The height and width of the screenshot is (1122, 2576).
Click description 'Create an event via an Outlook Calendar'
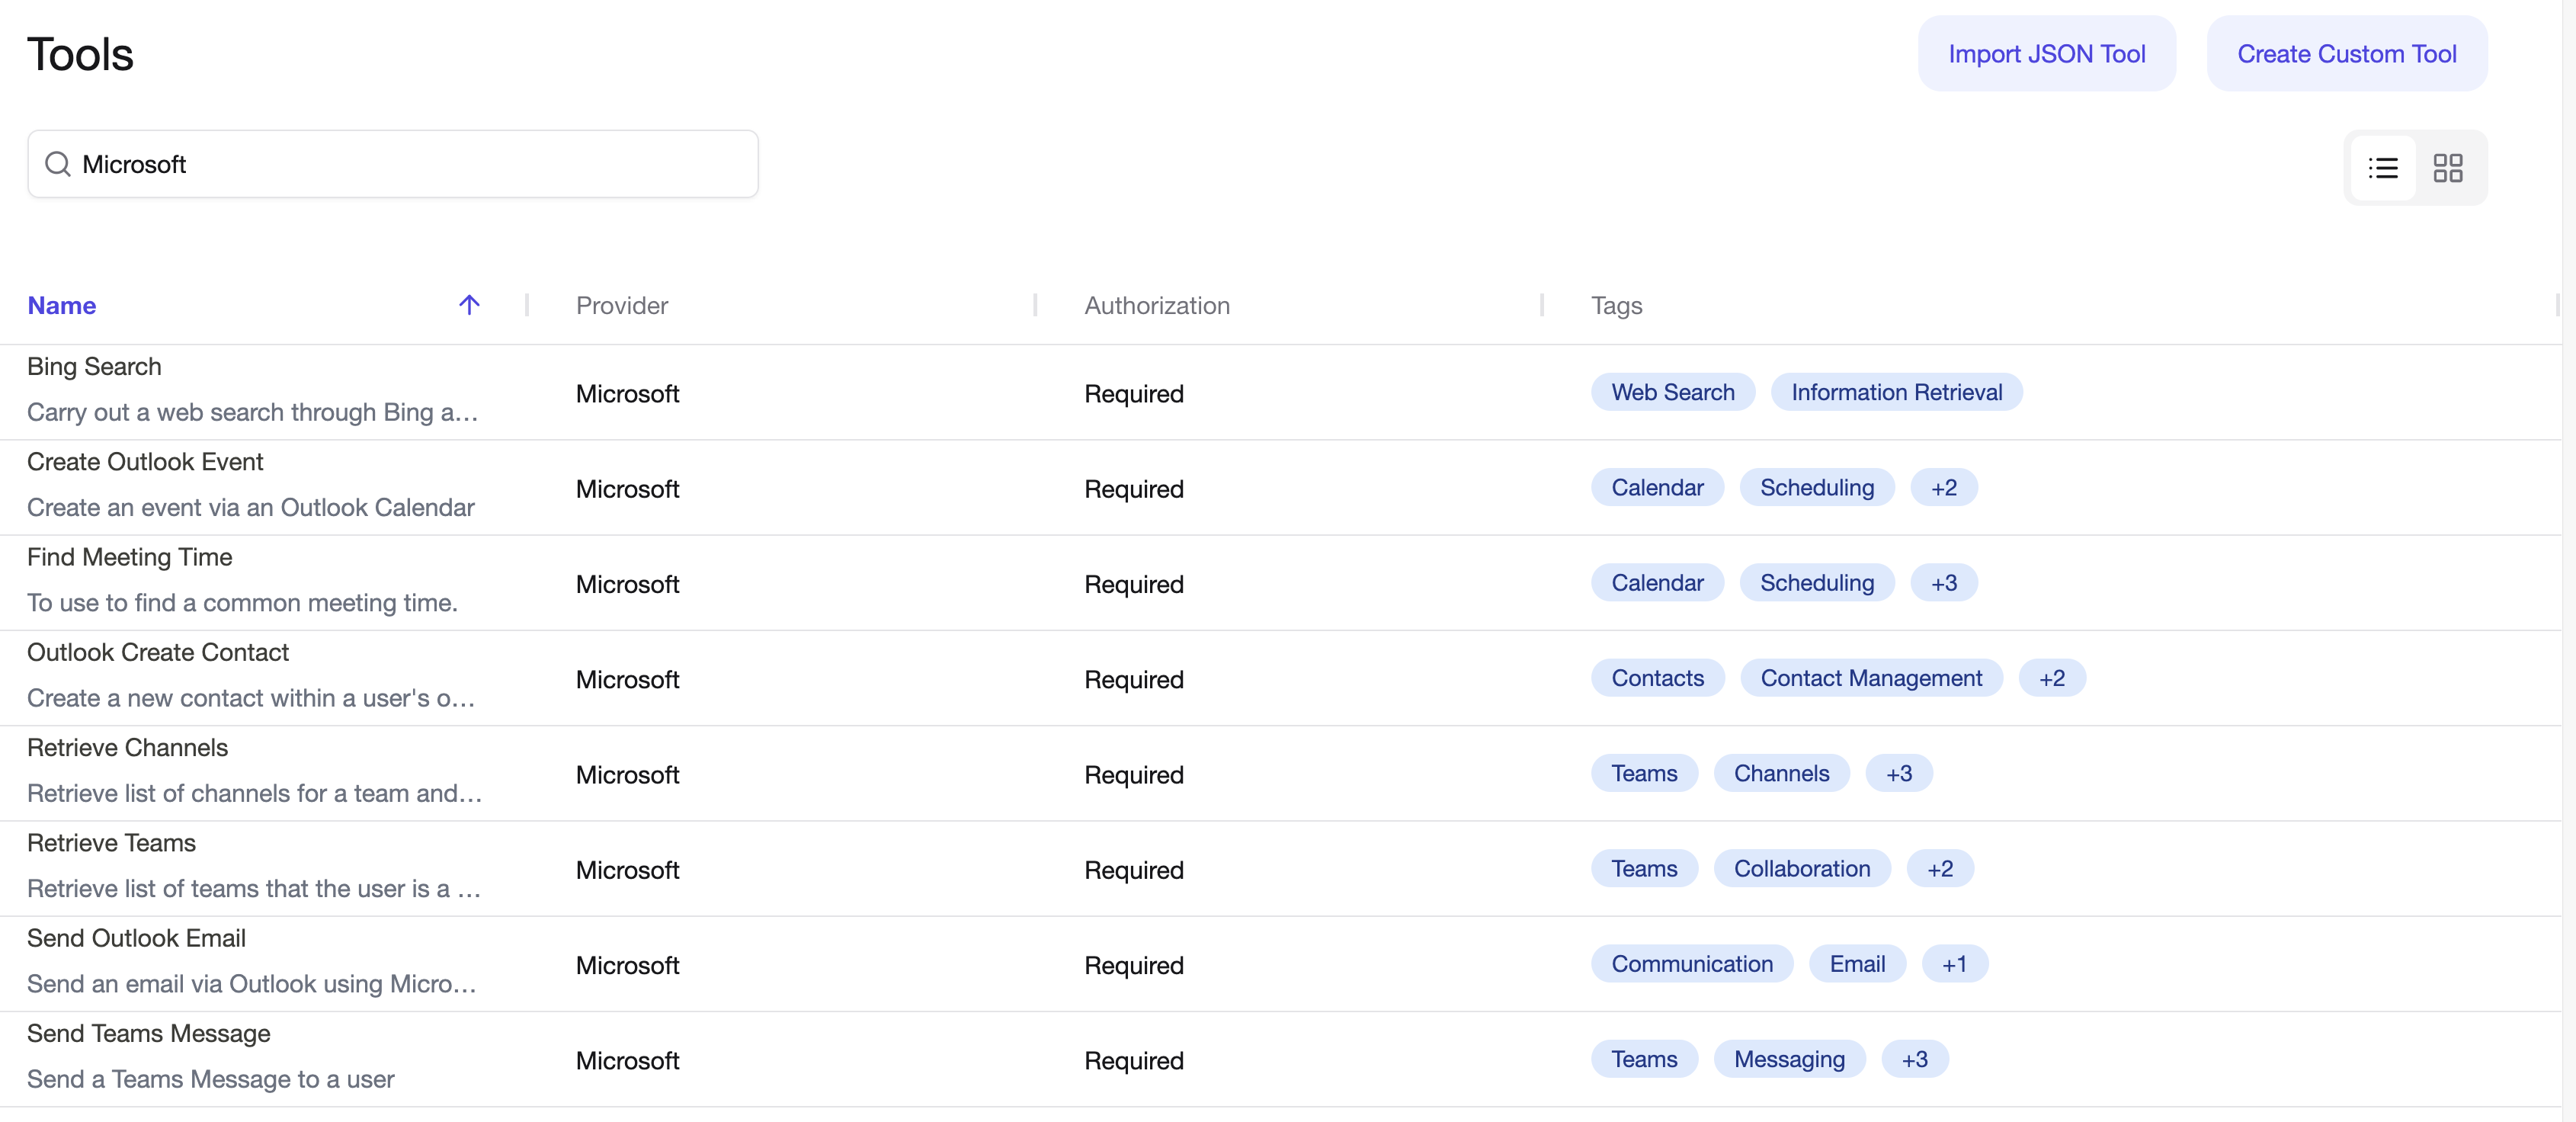pos(251,508)
